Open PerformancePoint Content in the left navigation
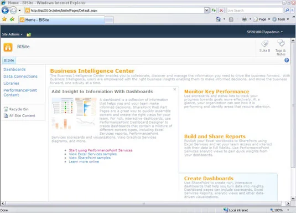 (20, 93)
